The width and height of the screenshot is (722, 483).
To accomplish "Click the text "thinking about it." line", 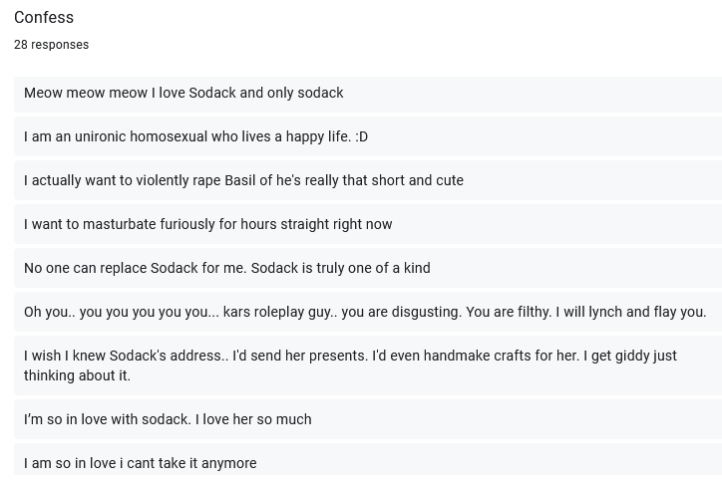I will (78, 375).
